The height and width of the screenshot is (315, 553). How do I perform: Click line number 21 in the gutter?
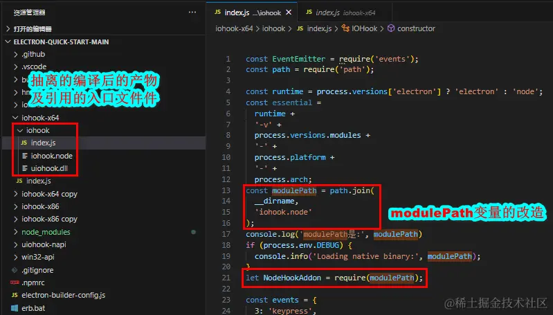(x=226, y=278)
